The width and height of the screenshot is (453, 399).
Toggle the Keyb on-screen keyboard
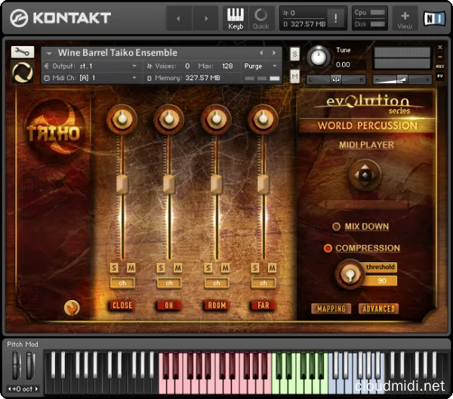click(236, 18)
